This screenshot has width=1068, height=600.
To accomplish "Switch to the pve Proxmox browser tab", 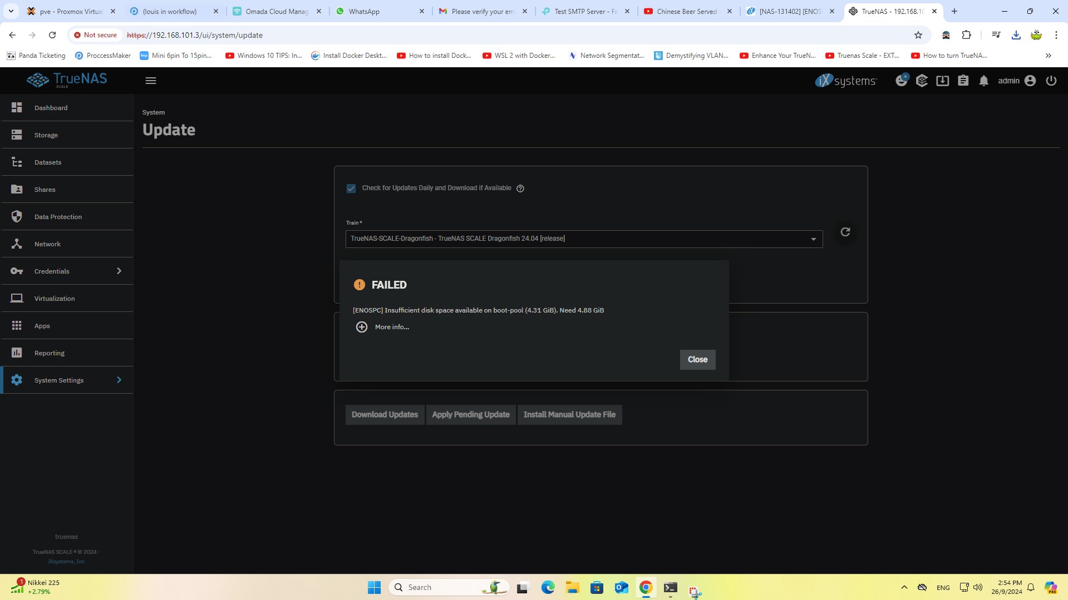I will (x=71, y=11).
